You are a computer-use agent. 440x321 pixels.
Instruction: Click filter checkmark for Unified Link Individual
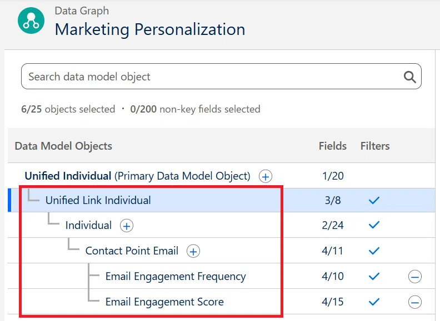click(374, 200)
